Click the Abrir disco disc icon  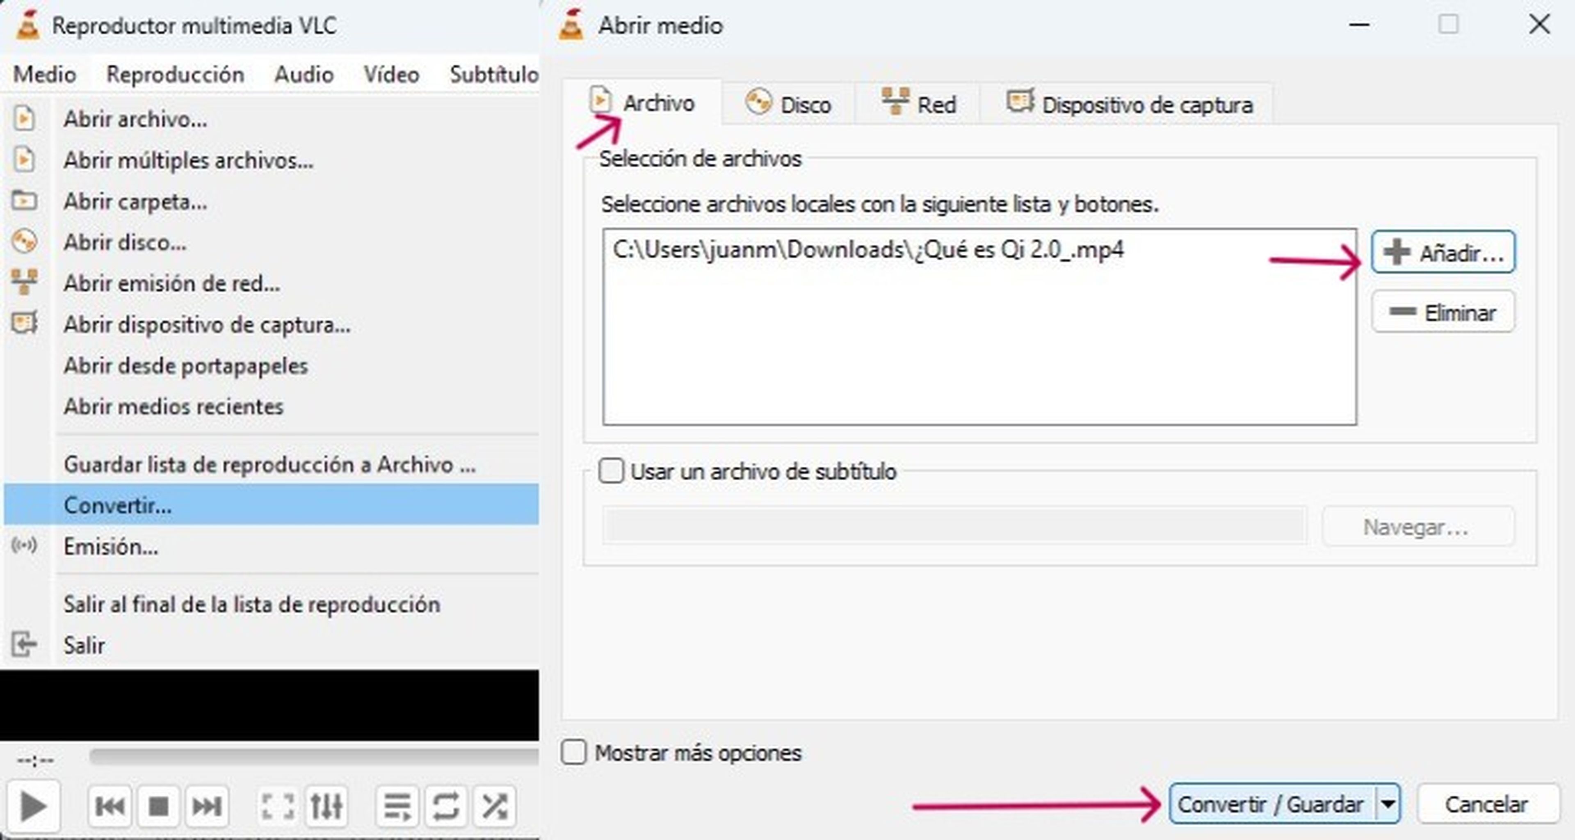(x=24, y=242)
